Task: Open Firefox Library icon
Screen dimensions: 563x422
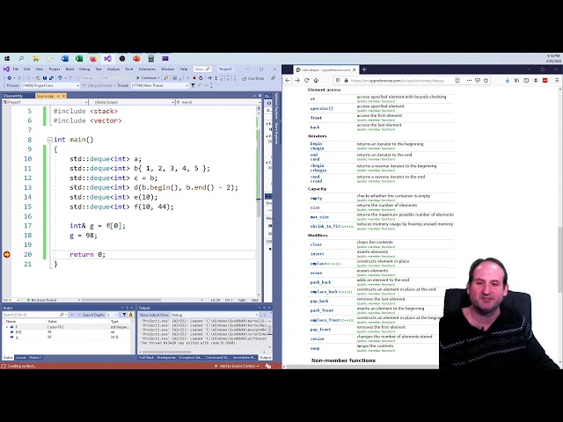Action: (516, 80)
